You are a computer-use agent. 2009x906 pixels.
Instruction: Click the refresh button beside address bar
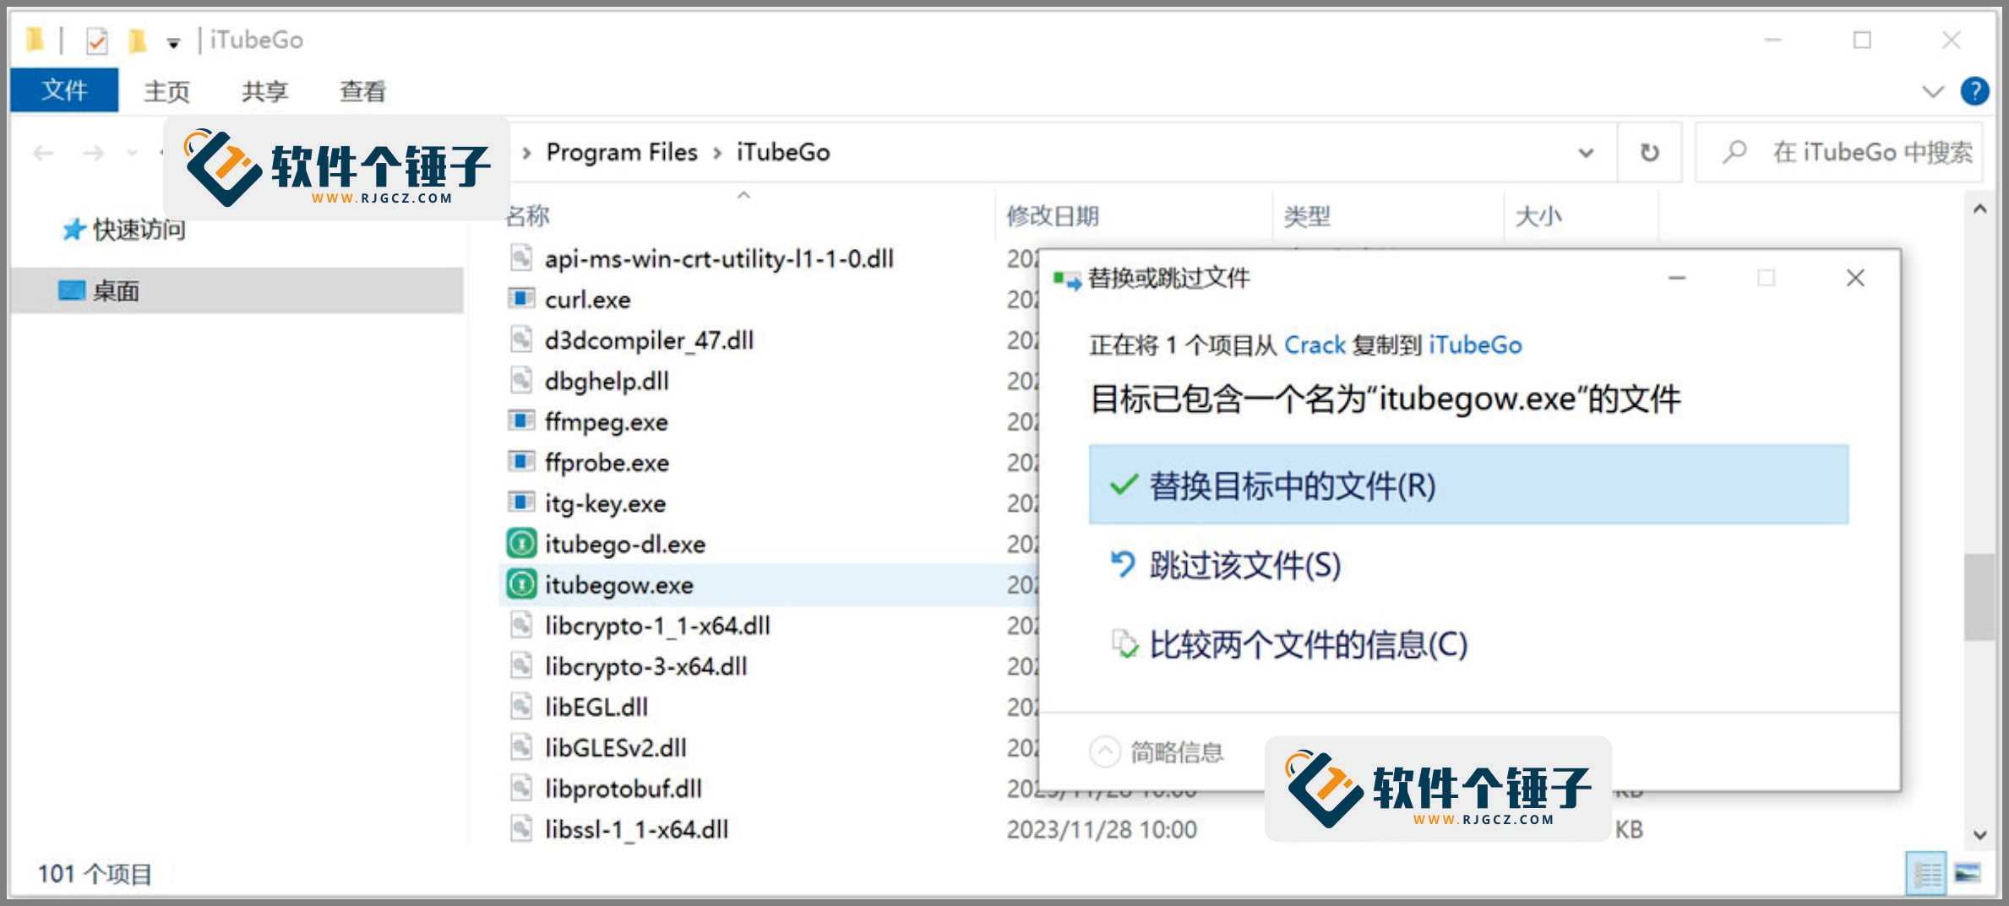pyautogui.click(x=1649, y=152)
